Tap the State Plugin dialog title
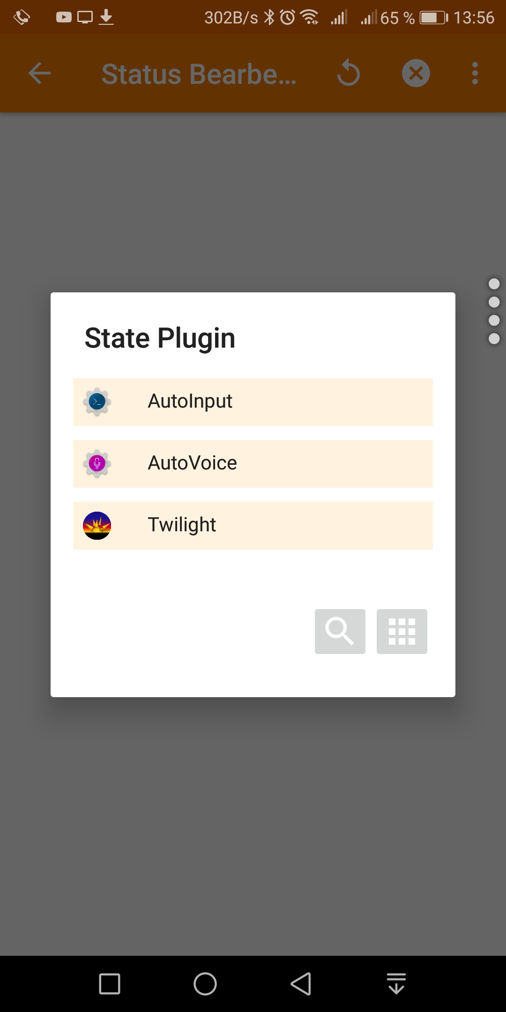The image size is (506, 1012). pyautogui.click(x=160, y=338)
